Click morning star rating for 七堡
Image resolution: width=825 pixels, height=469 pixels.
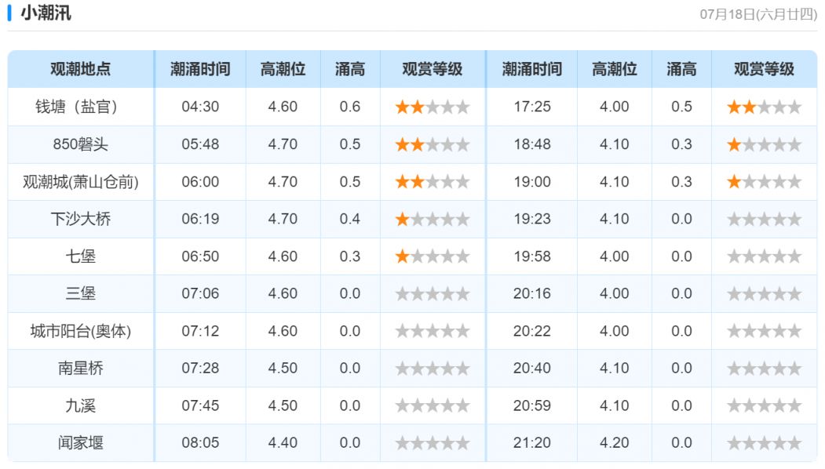click(x=432, y=256)
